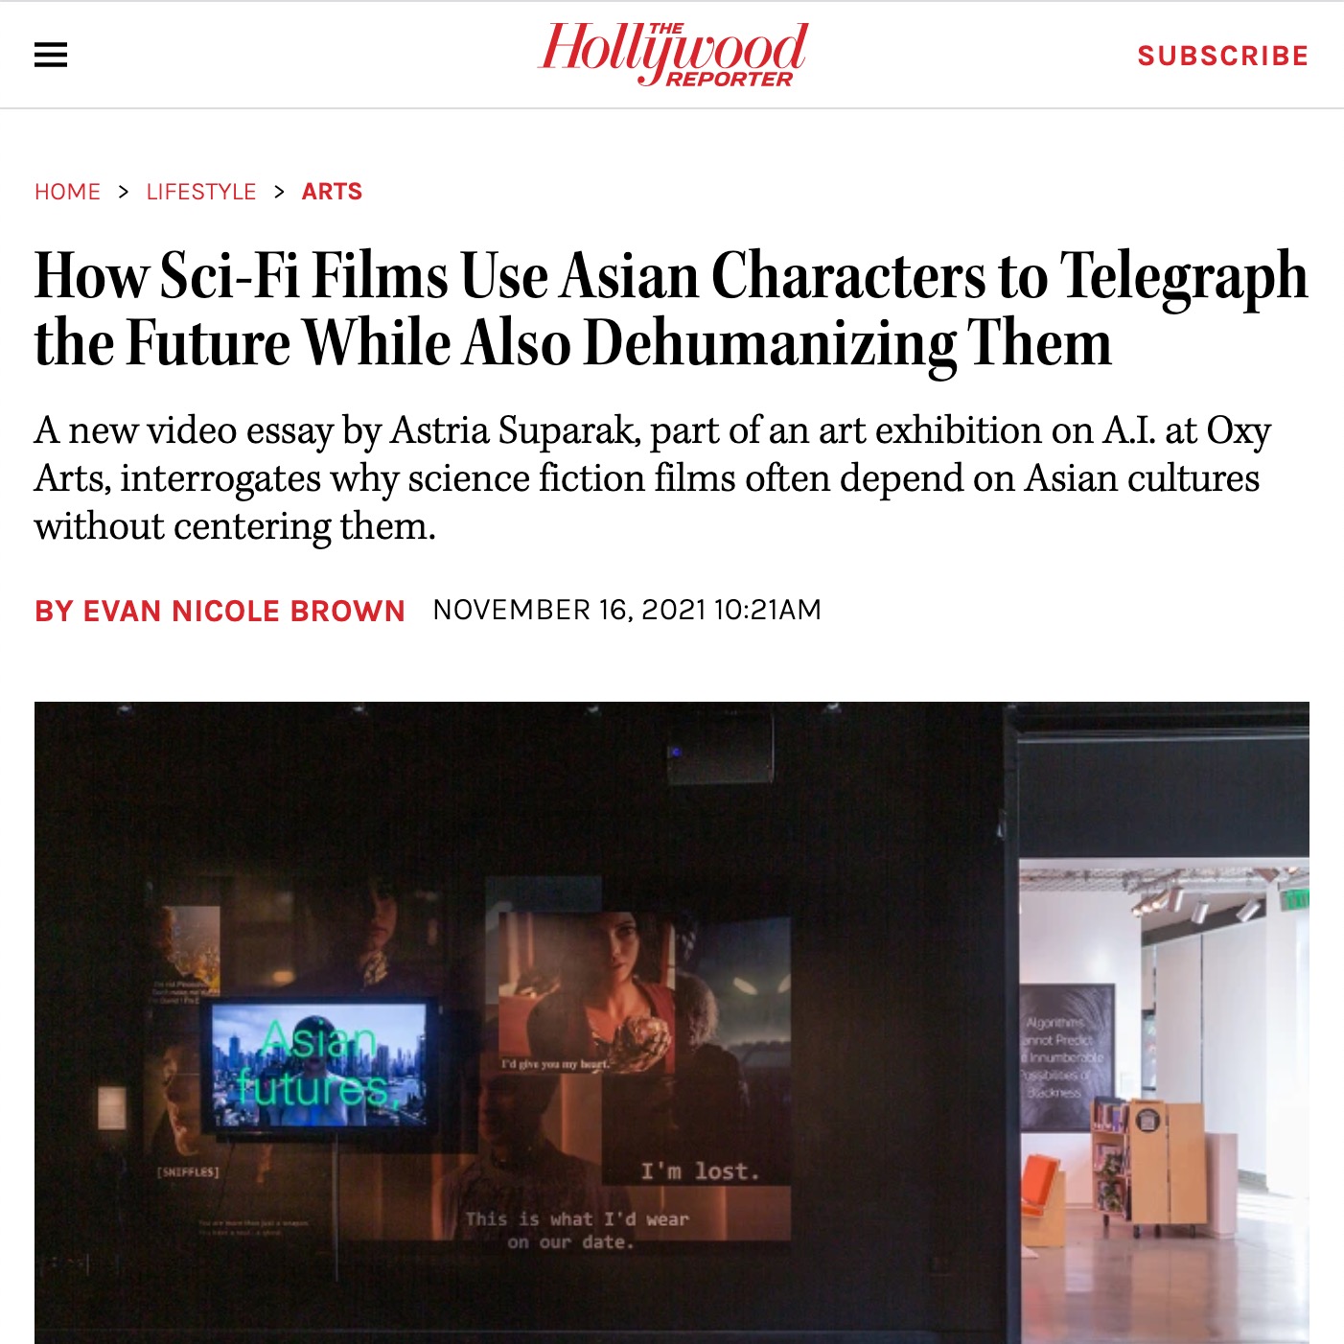Click the chevron after HOME breadcrumb
Screen dimensions: 1344x1344
click(123, 192)
